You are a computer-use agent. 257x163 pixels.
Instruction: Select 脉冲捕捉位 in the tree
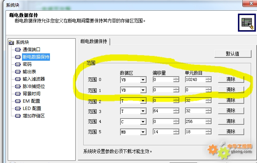pos(34,86)
